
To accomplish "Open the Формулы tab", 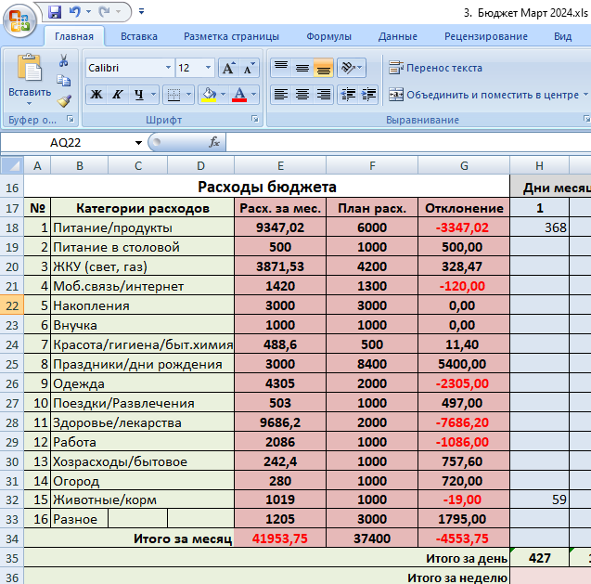I will click(x=328, y=36).
